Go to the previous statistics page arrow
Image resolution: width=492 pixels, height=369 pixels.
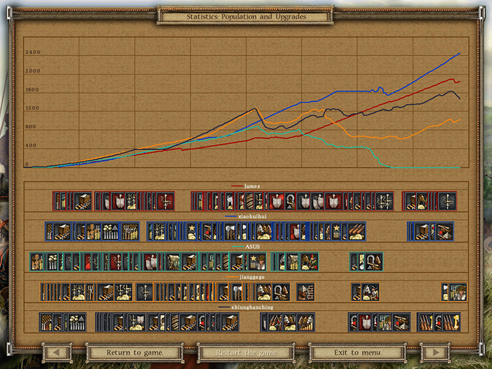coord(58,352)
